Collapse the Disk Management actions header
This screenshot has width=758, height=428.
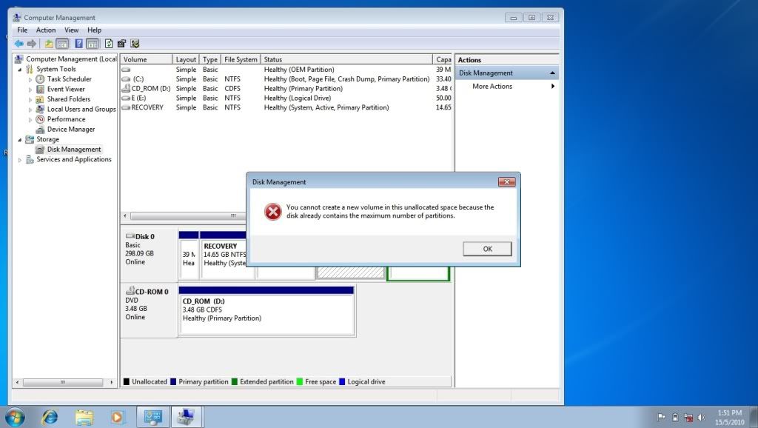coord(551,73)
